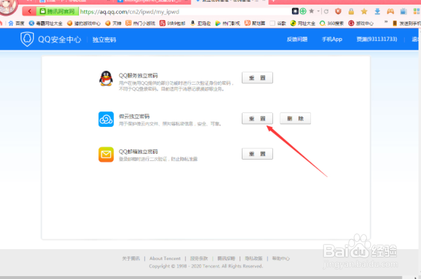Open the 网址大全 bookmark
This screenshot has width=421, height=279.
303,24
